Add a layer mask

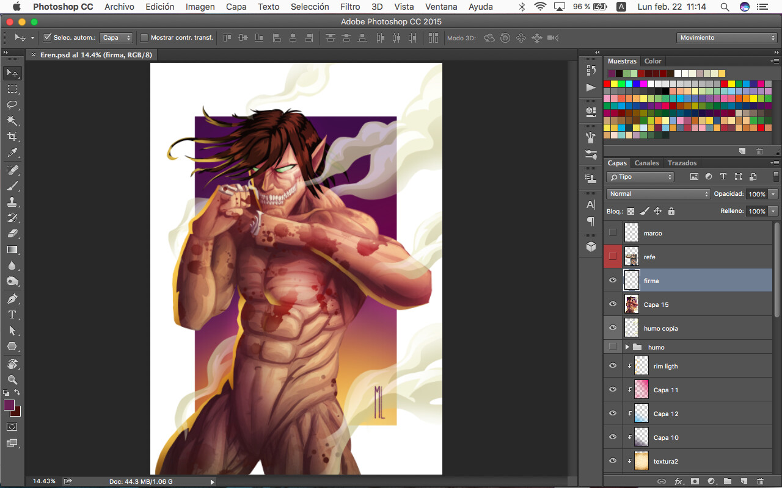coord(695,481)
